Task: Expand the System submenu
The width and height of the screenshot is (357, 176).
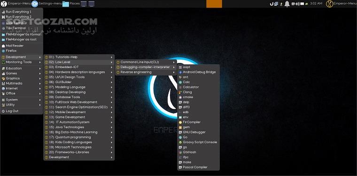Action: pyautogui.click(x=22, y=100)
